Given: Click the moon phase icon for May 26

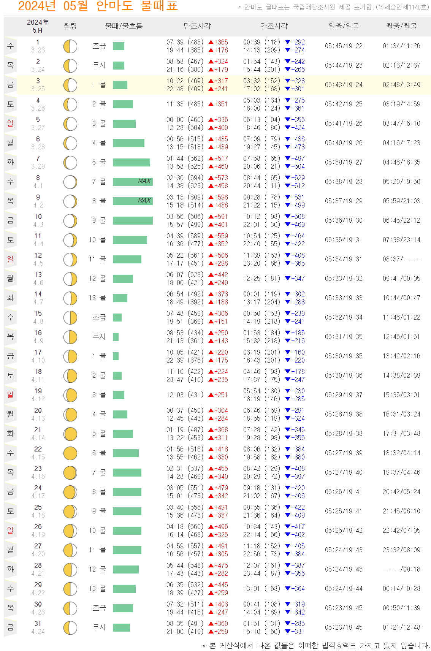Looking at the screenshot, I should pos(70,531).
